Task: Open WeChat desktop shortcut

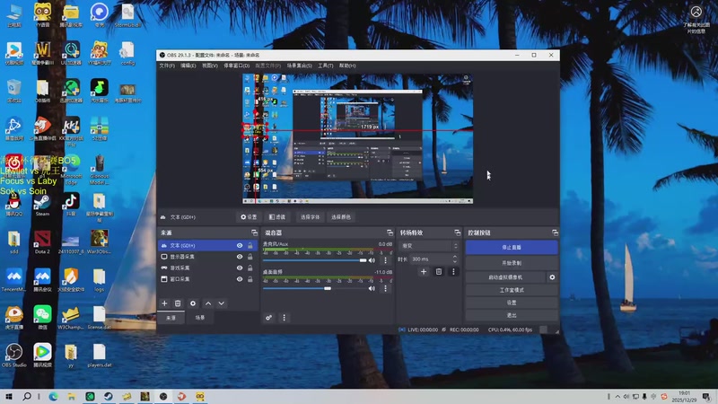Action: point(42,318)
